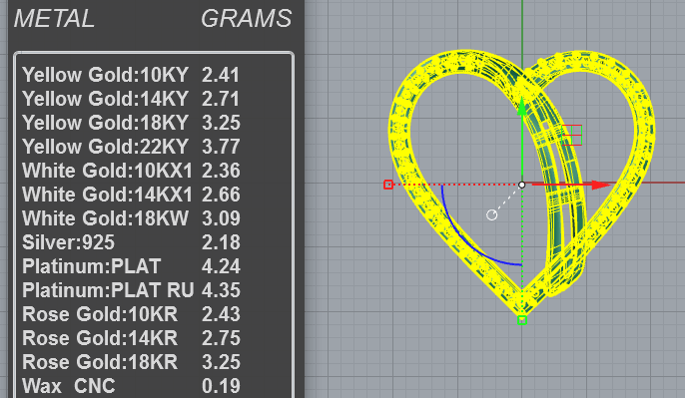Click the GRAMS column header

tap(246, 19)
